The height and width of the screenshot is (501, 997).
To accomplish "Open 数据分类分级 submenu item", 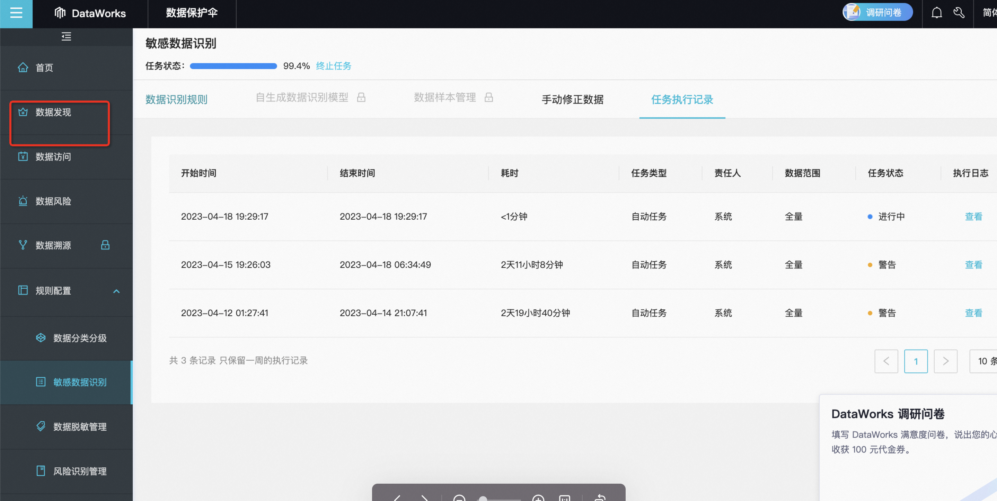I will click(x=80, y=338).
